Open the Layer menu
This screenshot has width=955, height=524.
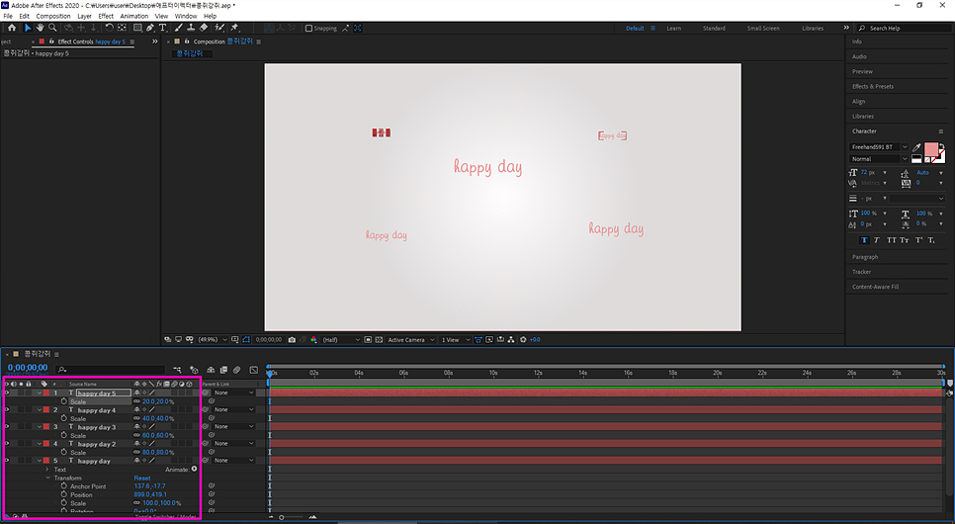(x=85, y=16)
